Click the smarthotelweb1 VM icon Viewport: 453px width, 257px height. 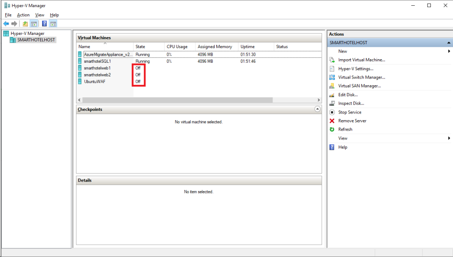[80, 68]
